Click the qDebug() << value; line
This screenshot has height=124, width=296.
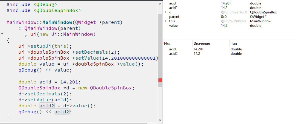click(45, 70)
